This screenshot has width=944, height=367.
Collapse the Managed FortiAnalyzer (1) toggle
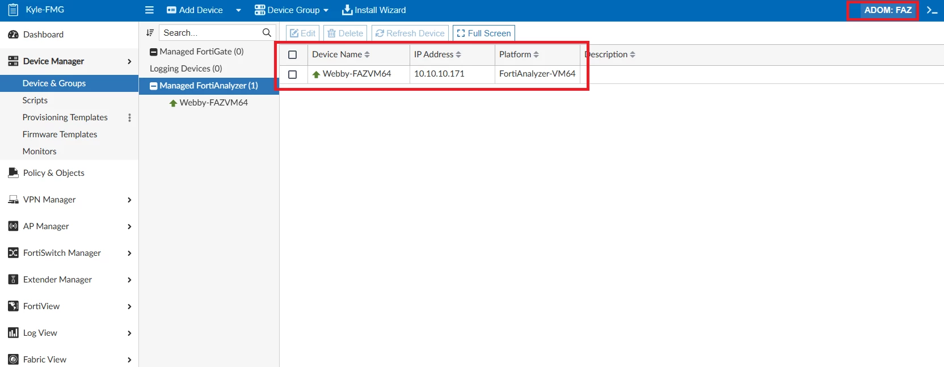point(153,86)
